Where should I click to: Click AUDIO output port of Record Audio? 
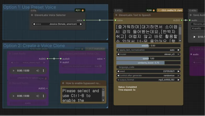coord(47,88)
